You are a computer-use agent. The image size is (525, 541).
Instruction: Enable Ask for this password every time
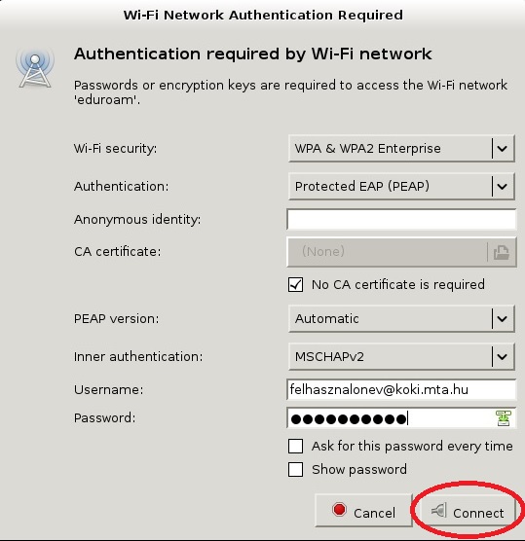(x=296, y=446)
